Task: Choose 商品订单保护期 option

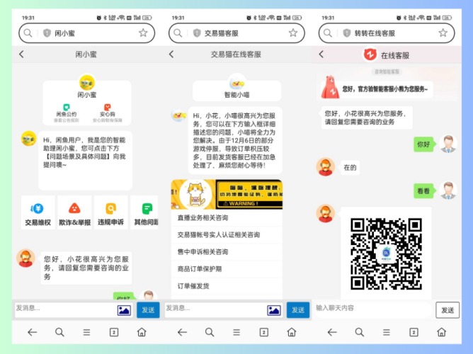Action: point(227,268)
